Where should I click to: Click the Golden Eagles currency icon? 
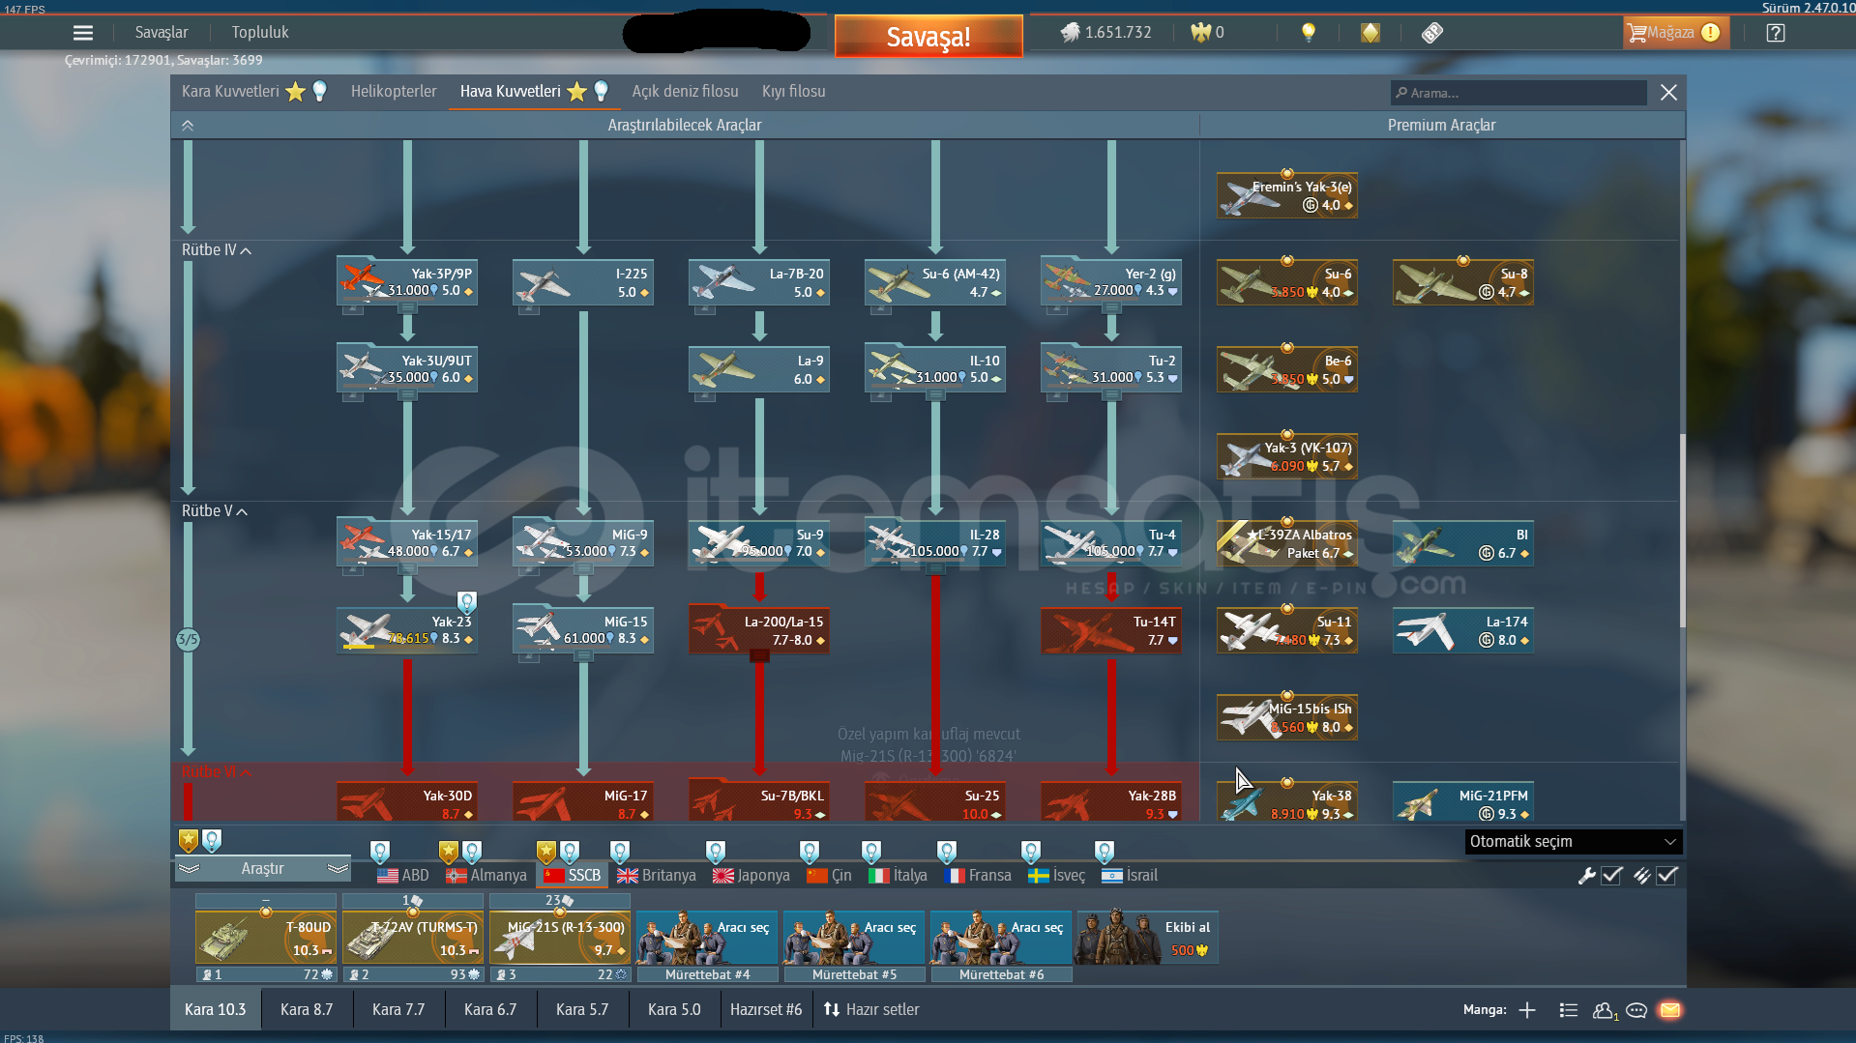[1200, 32]
